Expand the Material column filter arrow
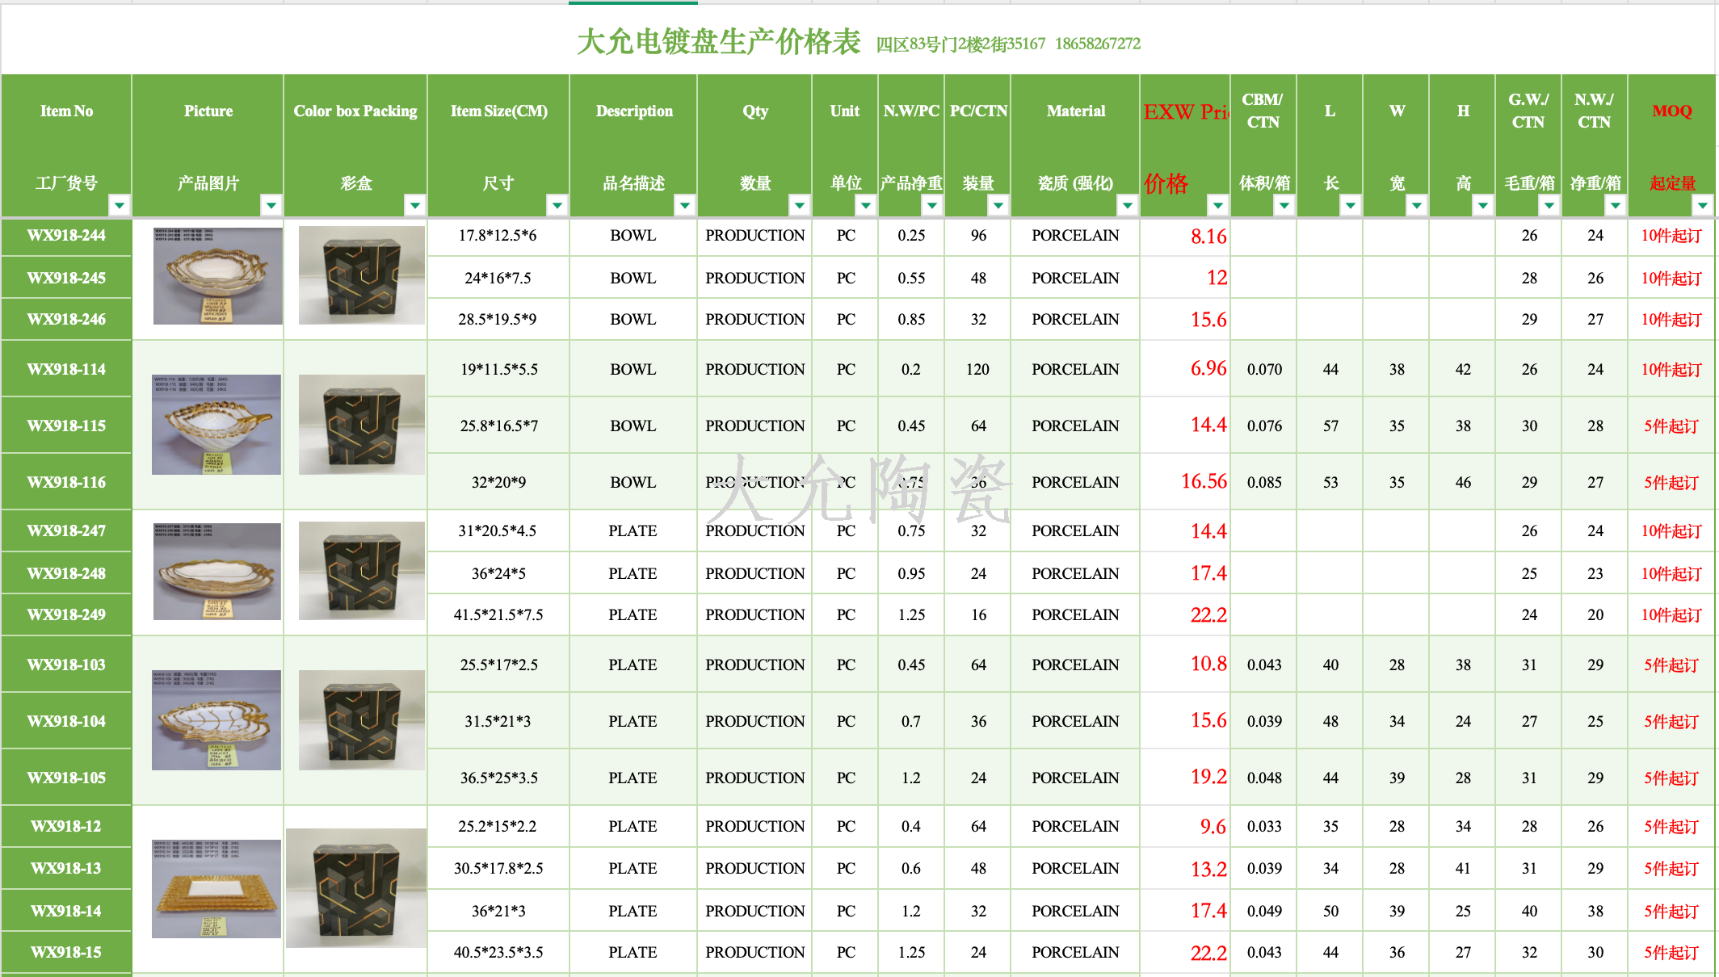The image size is (1719, 977). pos(1128,205)
